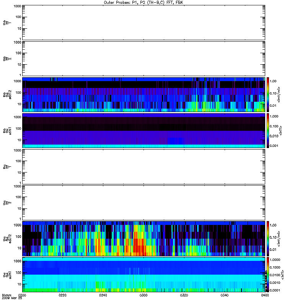The width and height of the screenshot is (287, 306).
Task: Click the '0.0100' value on thc scm1 color bar
Action: pyautogui.click(x=275, y=275)
